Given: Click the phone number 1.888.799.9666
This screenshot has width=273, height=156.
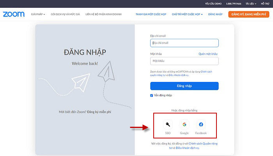Looking at the screenshot, I should tap(234, 4).
